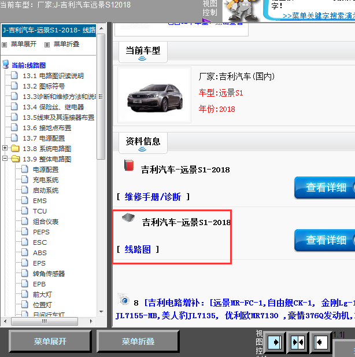
Task: Click 菜单折叠 link at top of tree
Action: [66, 44]
